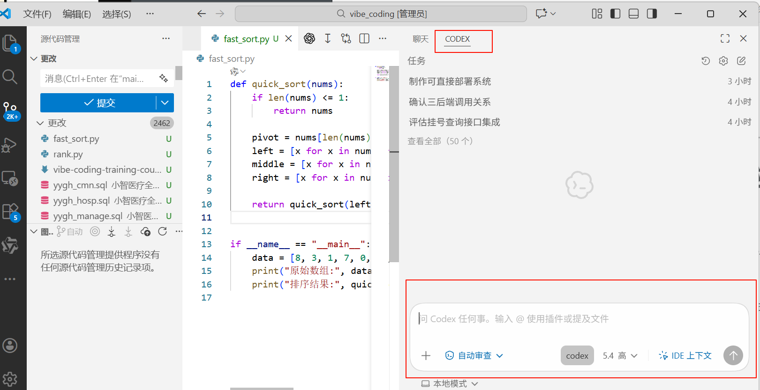Open Codex settings gear
This screenshot has height=390, width=760.
pyautogui.click(x=723, y=61)
